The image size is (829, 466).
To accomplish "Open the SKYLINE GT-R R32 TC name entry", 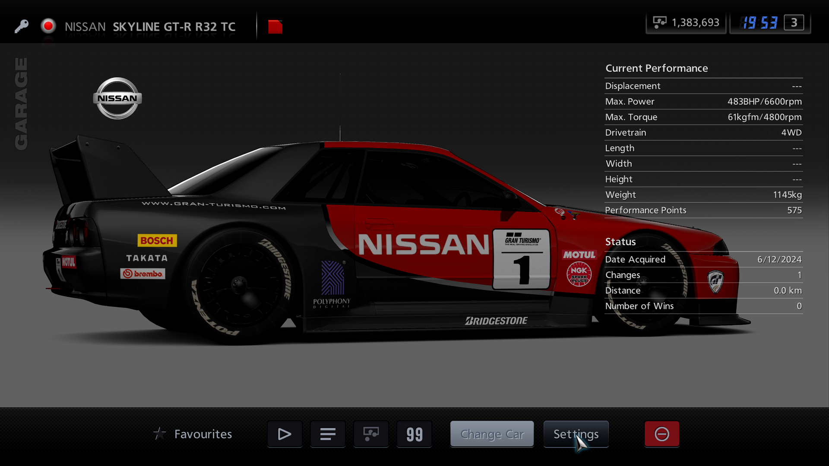I will (174, 26).
